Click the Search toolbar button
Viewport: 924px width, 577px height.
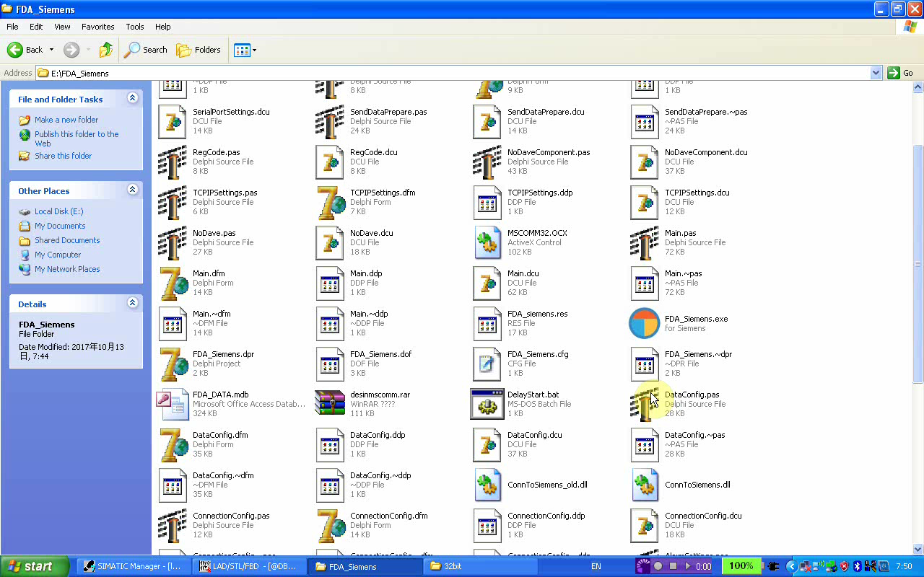click(146, 50)
